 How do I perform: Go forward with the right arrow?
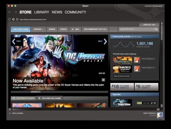coord(15,12)
